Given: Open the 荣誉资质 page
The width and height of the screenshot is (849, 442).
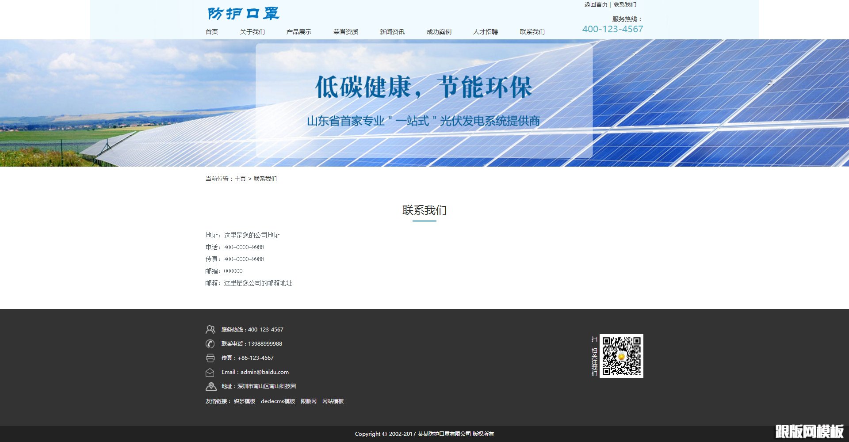Looking at the screenshot, I should [x=346, y=31].
